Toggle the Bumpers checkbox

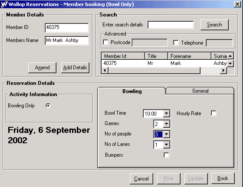point(166,155)
